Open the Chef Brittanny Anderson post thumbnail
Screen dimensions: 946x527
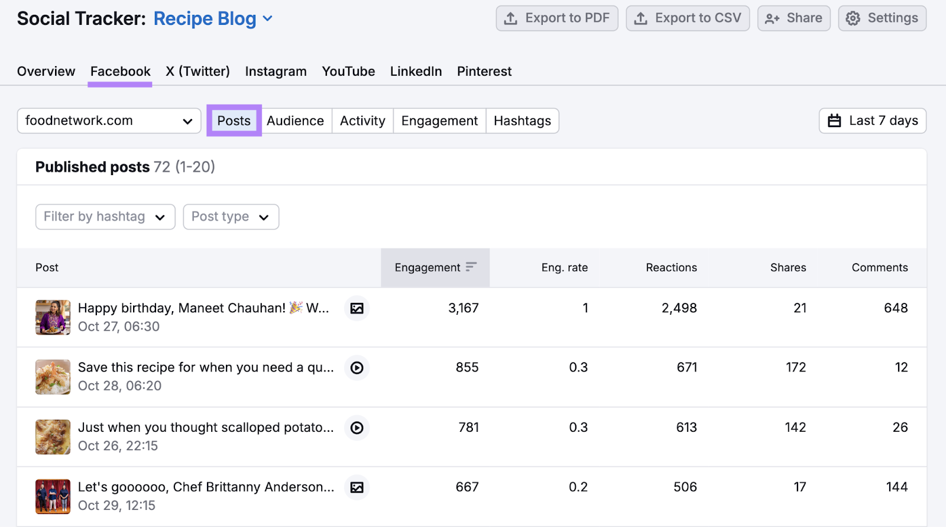click(x=53, y=497)
